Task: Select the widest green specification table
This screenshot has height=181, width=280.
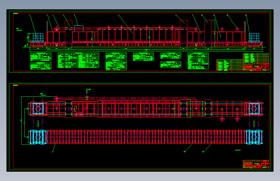Action: (78, 60)
